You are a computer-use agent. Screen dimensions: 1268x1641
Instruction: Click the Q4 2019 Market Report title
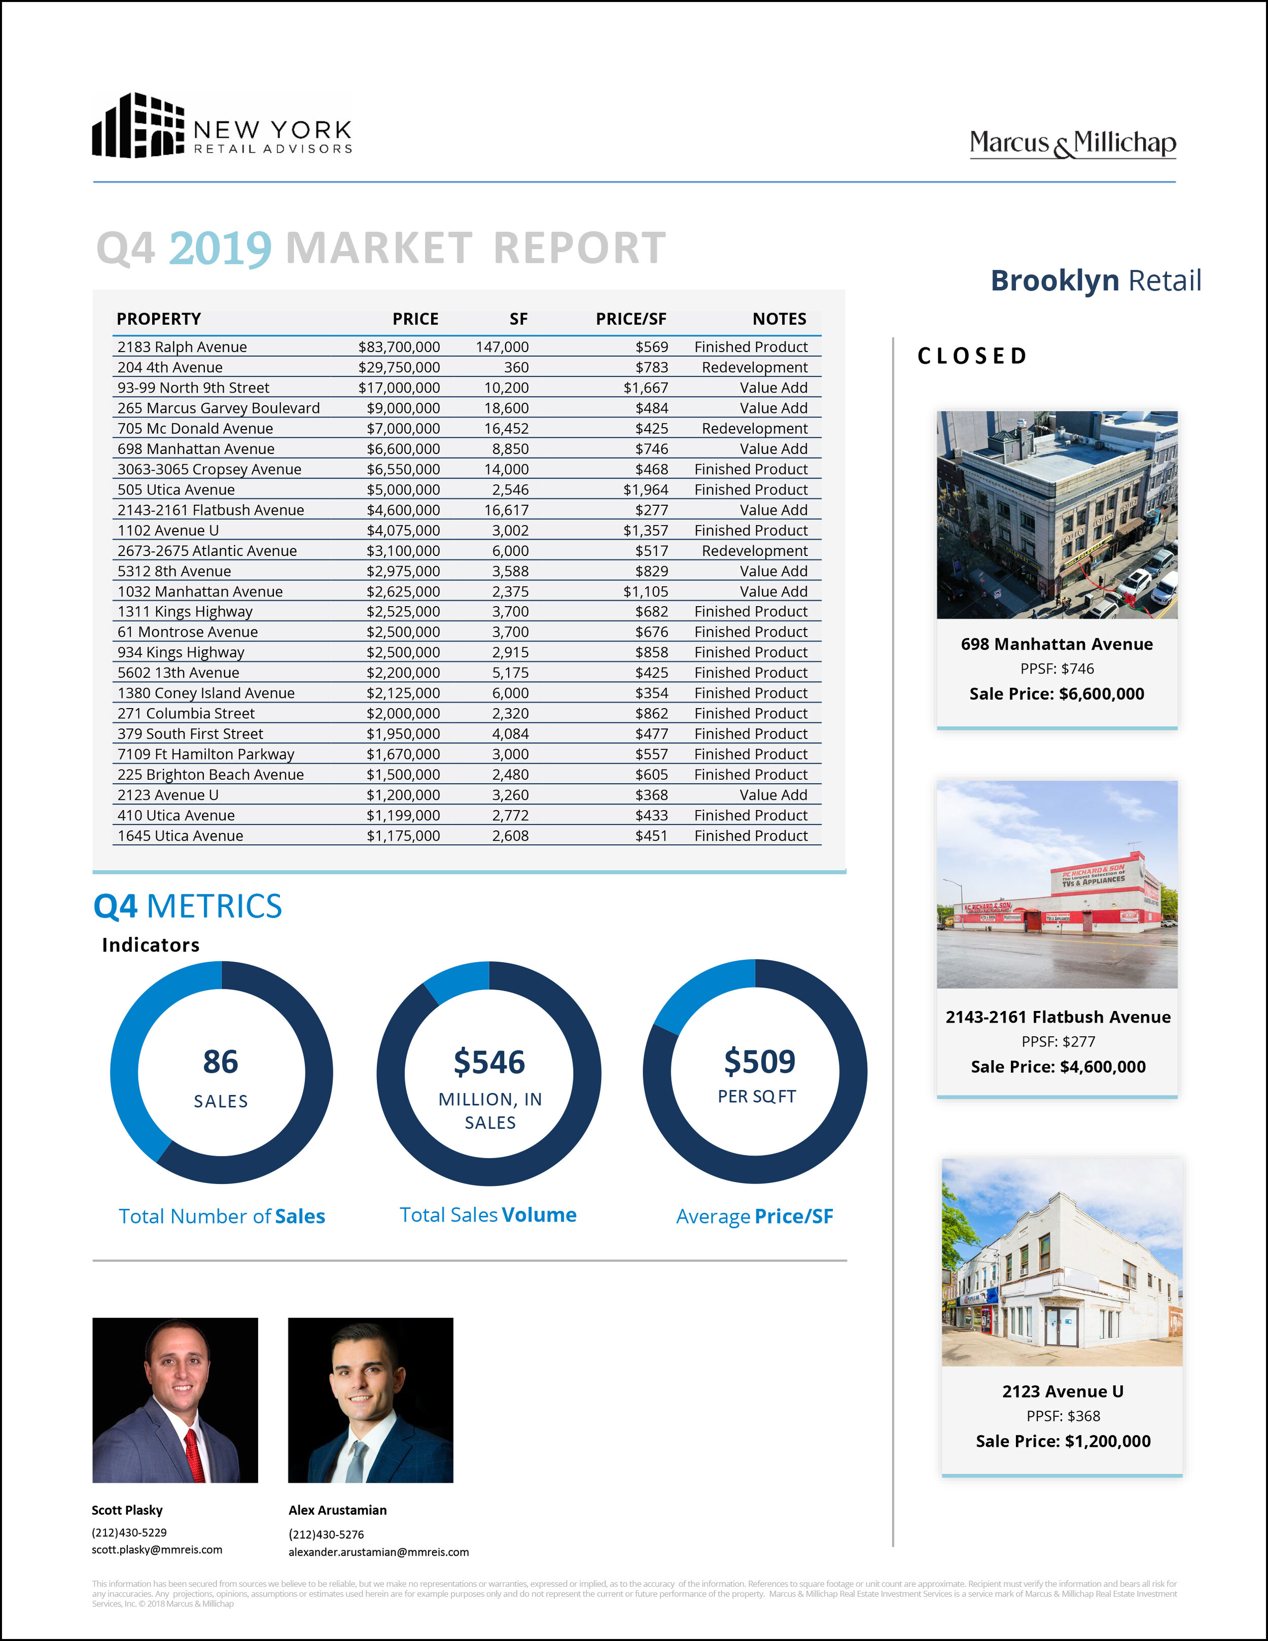click(x=381, y=248)
